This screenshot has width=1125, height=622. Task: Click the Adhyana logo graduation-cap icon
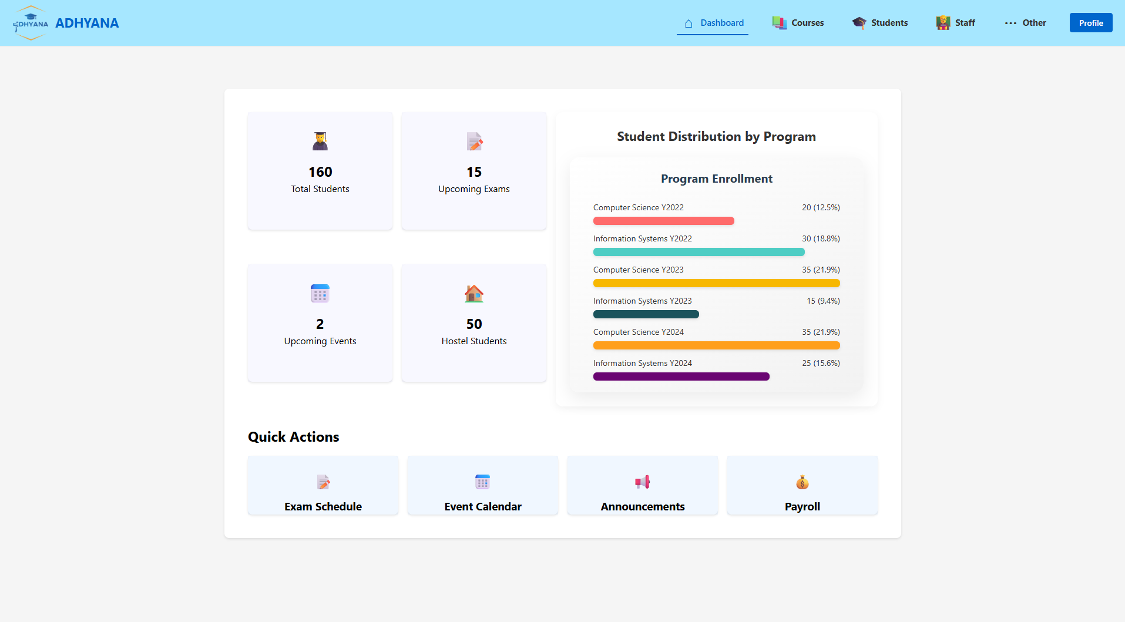coord(31,23)
